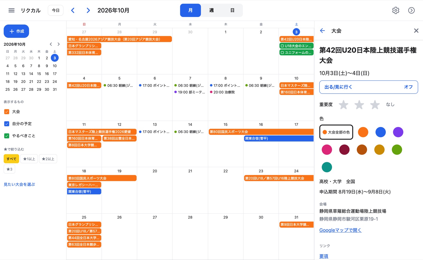423x260 pixels.
Task: Set importance to one star
Action: point(343,105)
